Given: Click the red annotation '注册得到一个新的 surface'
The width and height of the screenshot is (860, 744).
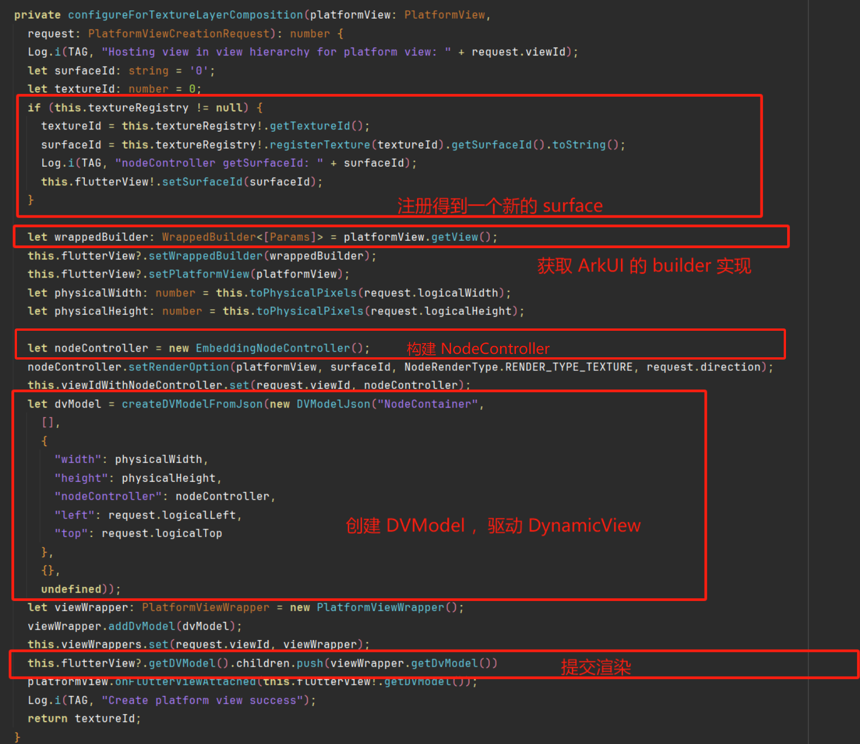Looking at the screenshot, I should [x=500, y=206].
